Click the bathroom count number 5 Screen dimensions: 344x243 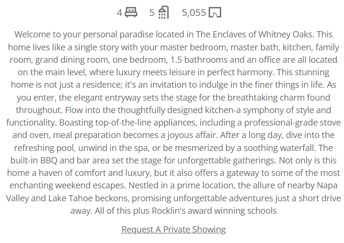[152, 12]
